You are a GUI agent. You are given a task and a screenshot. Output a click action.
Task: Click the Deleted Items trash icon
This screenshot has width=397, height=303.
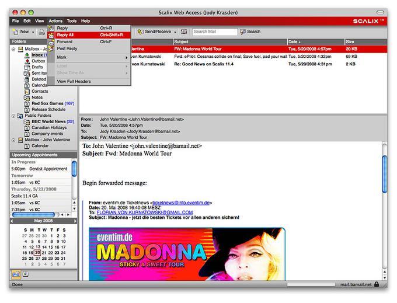(x=27, y=79)
